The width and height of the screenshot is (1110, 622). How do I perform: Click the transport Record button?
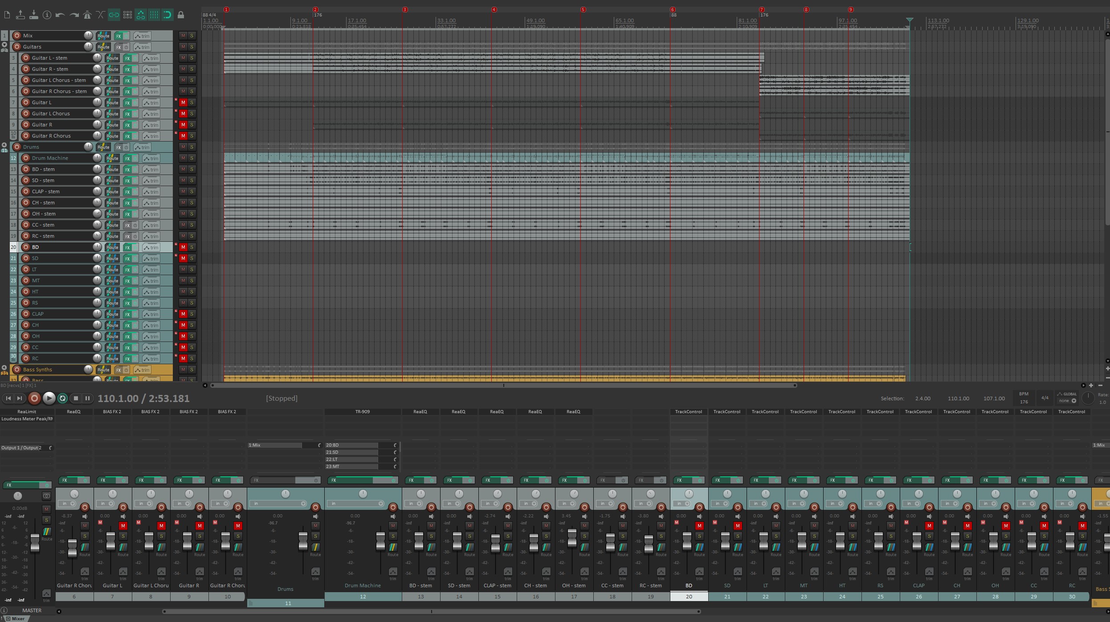[34, 398]
